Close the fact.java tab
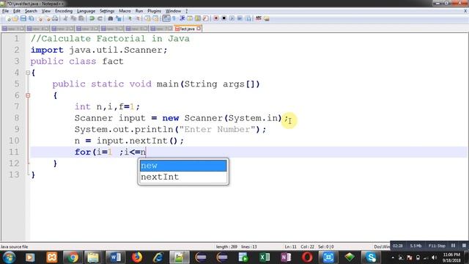469x264 pixels. pyautogui.click(x=199, y=29)
